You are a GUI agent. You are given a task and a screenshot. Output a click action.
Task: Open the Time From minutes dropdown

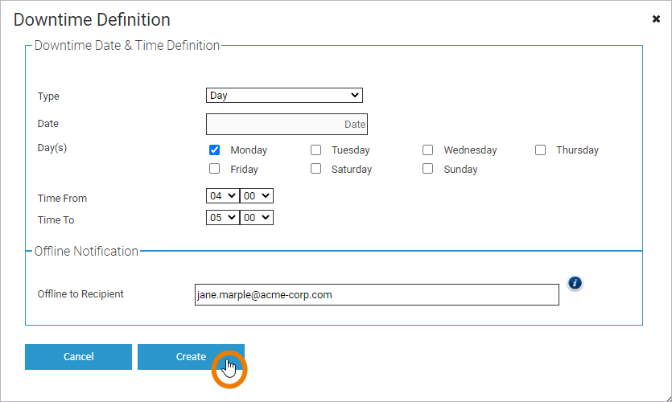pos(257,195)
